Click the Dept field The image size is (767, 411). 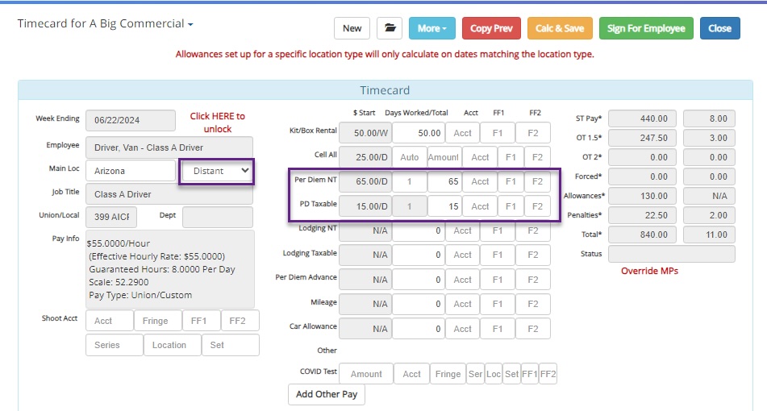tap(218, 217)
